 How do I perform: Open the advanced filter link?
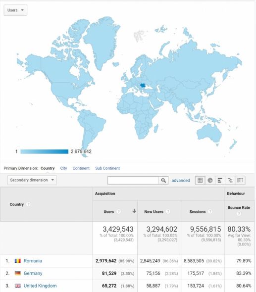[x=181, y=181]
